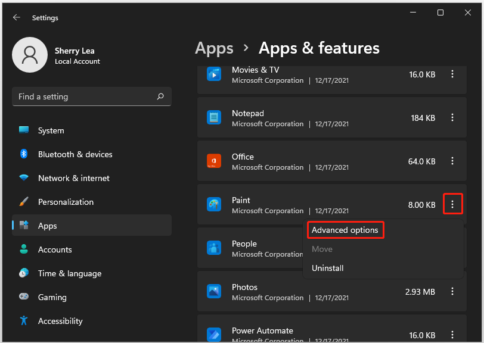This screenshot has width=484, height=343.
Task: Select Accessibility in the sidebar
Action: pyautogui.click(x=66, y=321)
